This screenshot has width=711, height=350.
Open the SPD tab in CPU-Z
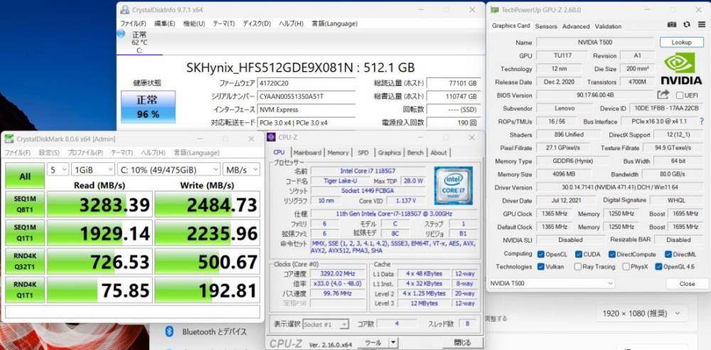click(363, 152)
